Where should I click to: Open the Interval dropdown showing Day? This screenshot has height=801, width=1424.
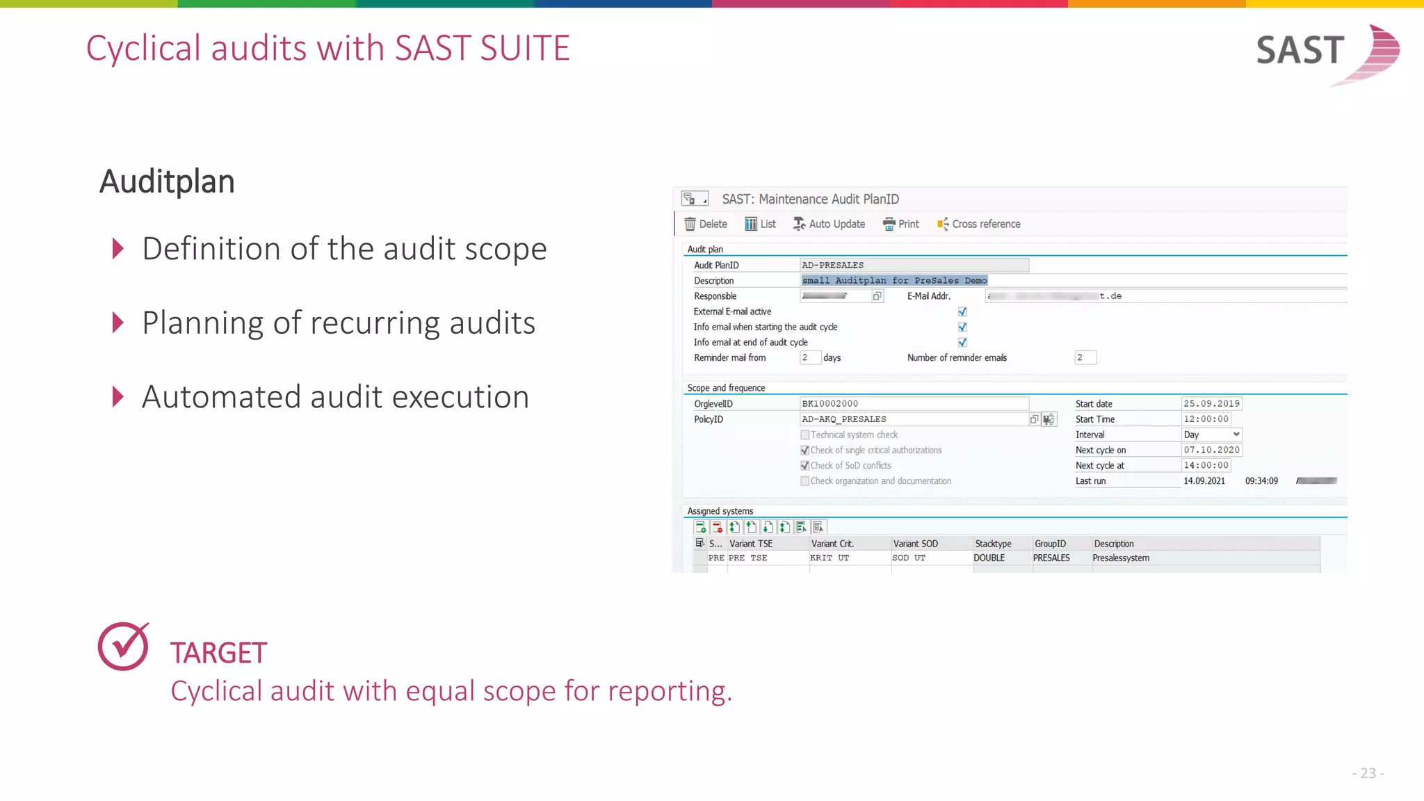[x=1211, y=435]
